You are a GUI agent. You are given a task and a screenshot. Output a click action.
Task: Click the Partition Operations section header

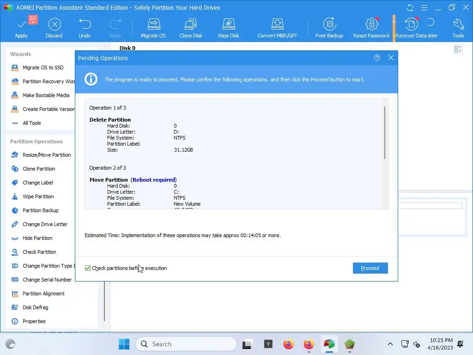[36, 141]
